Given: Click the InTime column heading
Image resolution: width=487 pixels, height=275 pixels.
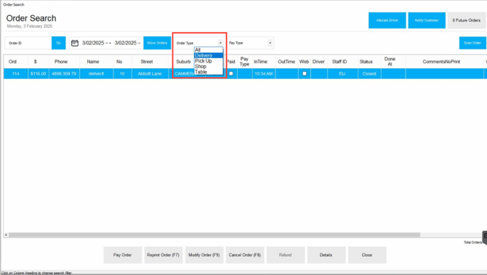Looking at the screenshot, I should pos(260,62).
